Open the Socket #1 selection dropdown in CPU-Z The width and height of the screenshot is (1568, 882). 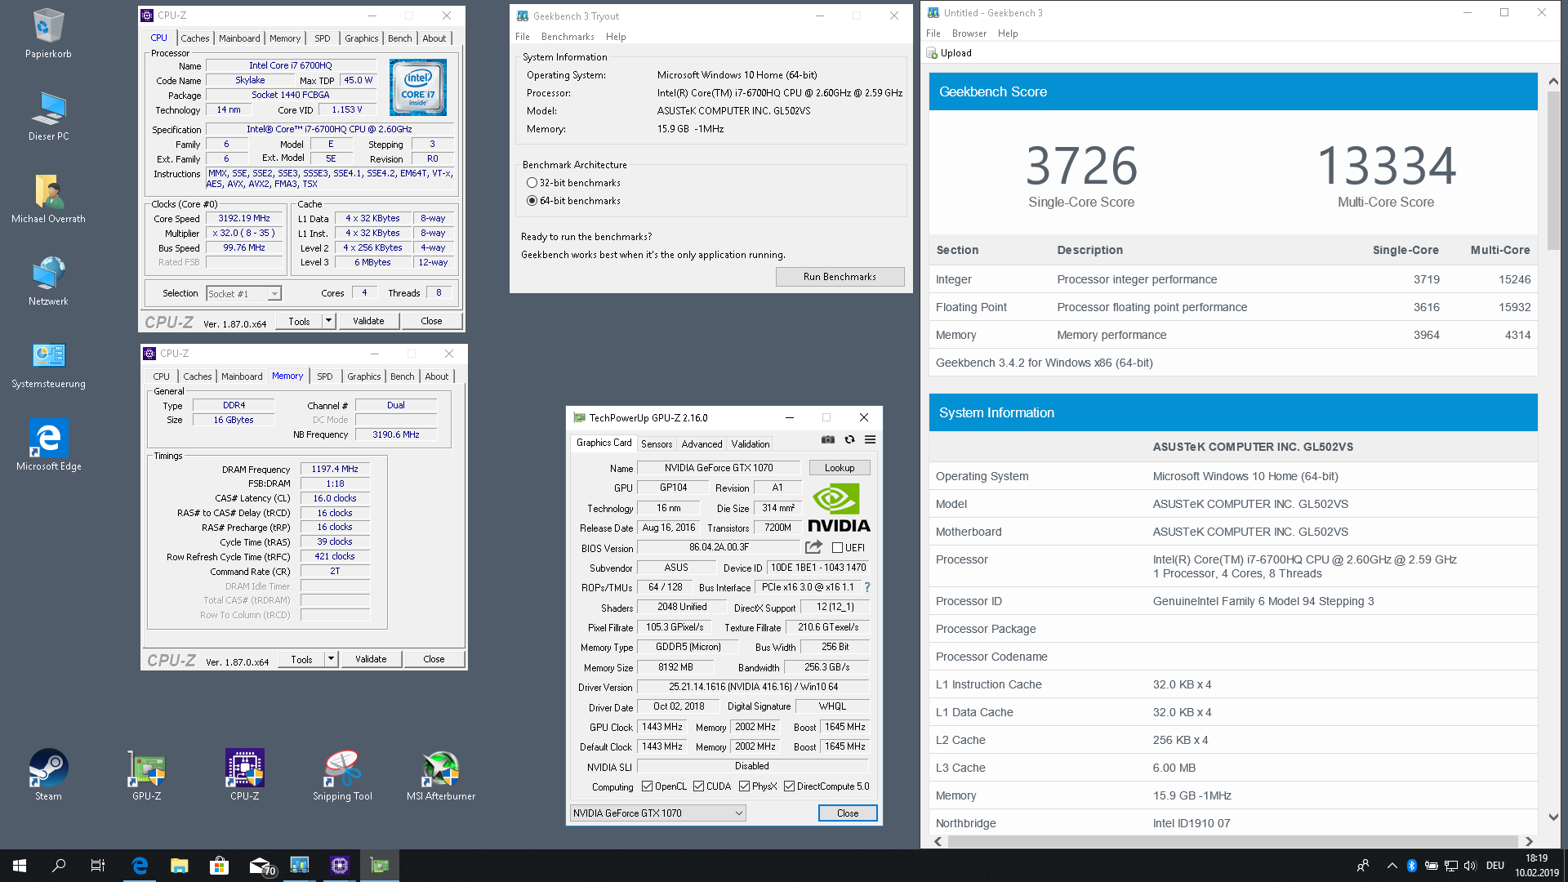coord(243,294)
